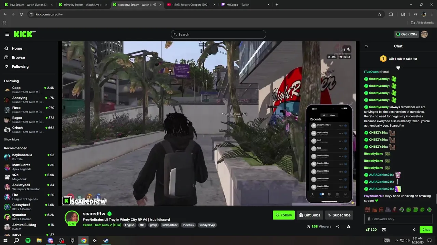
Task: Click the chat panel scrollbar
Action: 436,198
